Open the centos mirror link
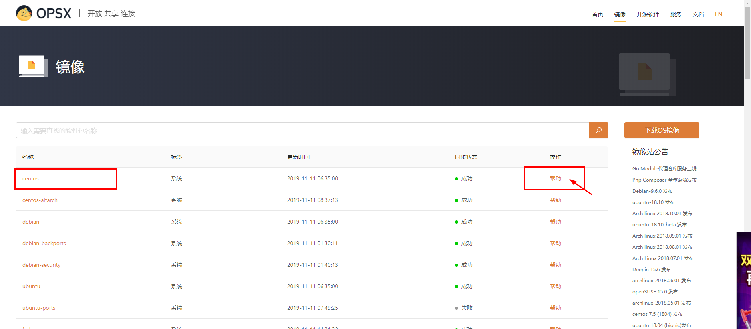The image size is (751, 329). point(30,178)
